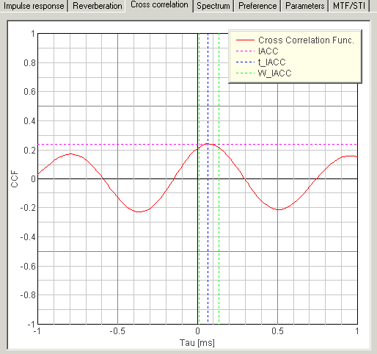Screen dimensions: 377x354
Task: Click the Tau [ms] axis label
Action: click(x=197, y=343)
